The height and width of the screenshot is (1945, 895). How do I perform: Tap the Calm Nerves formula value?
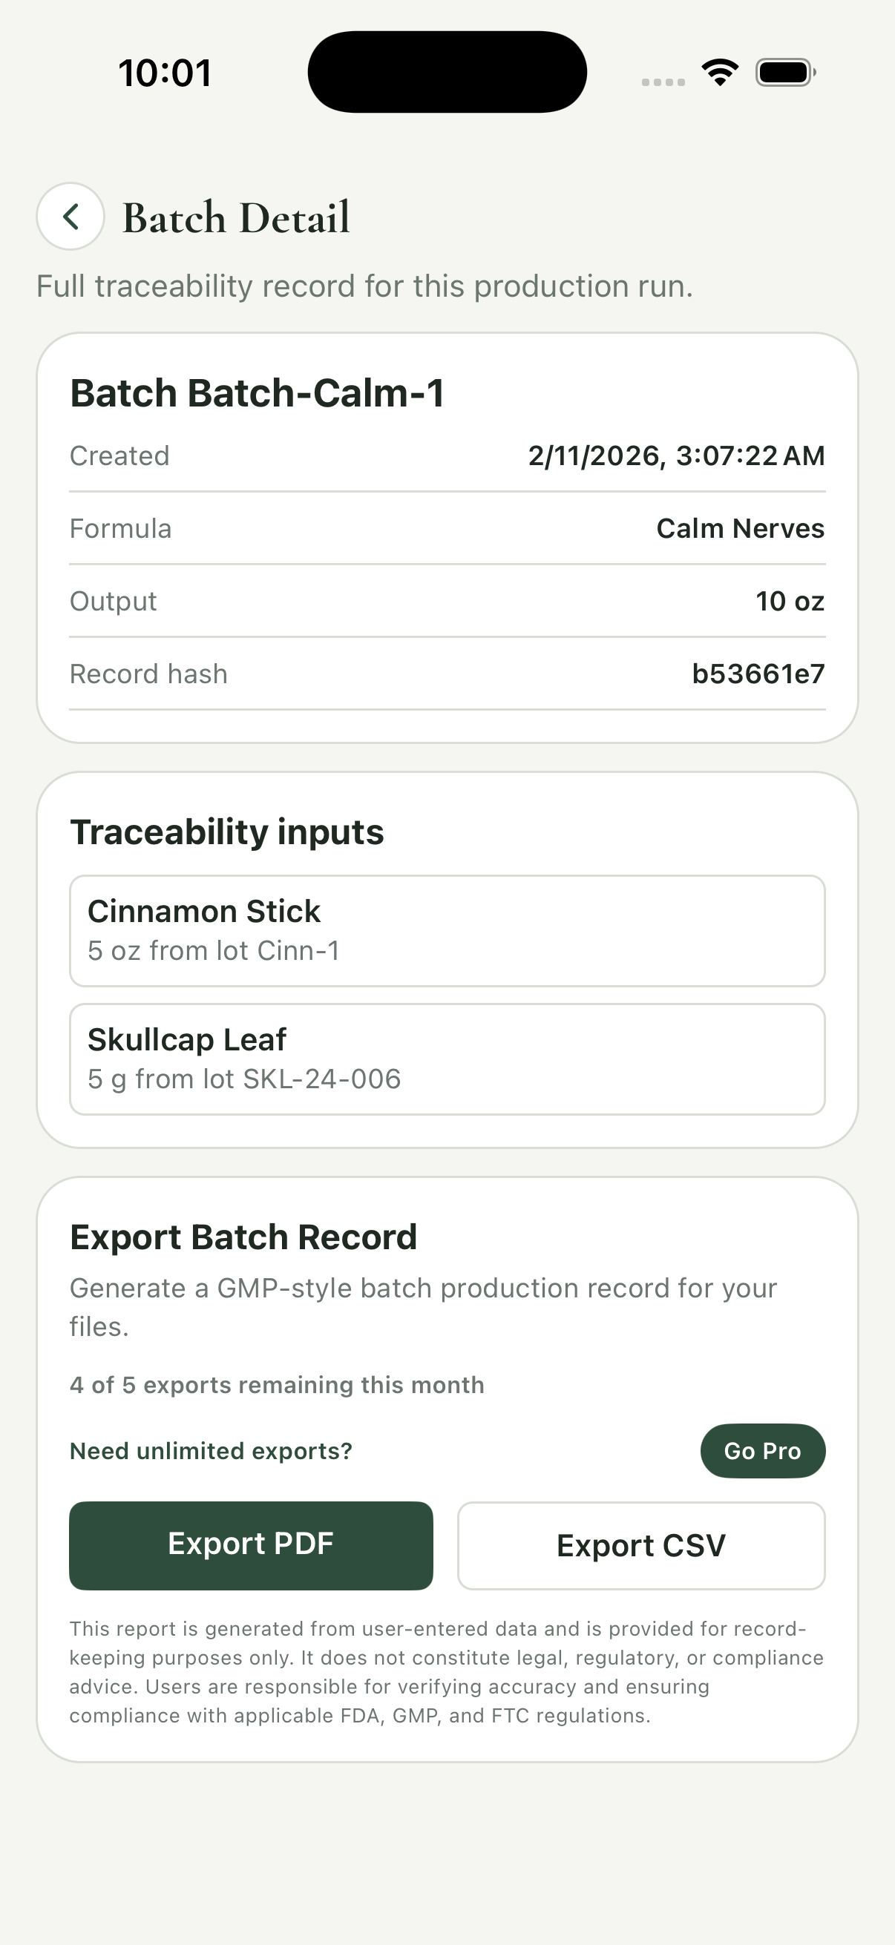click(x=739, y=527)
